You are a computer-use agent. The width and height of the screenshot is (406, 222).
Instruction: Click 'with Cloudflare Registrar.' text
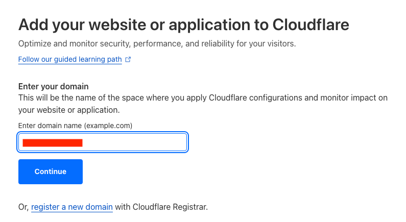coord(161,207)
